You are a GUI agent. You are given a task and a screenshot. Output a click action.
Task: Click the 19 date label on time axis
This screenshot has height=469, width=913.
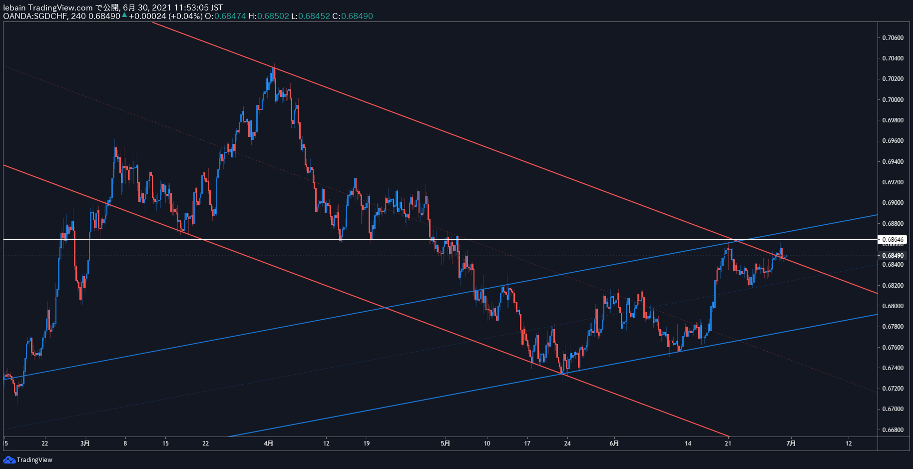(x=367, y=443)
